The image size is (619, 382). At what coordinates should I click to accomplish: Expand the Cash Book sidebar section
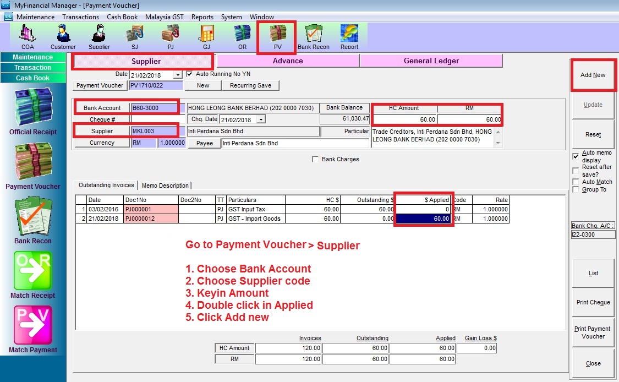point(33,78)
